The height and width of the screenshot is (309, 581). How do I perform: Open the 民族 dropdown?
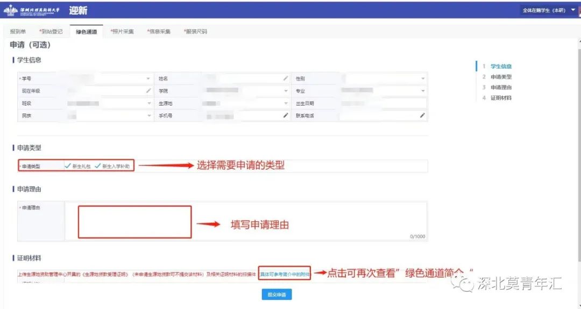coord(148,116)
